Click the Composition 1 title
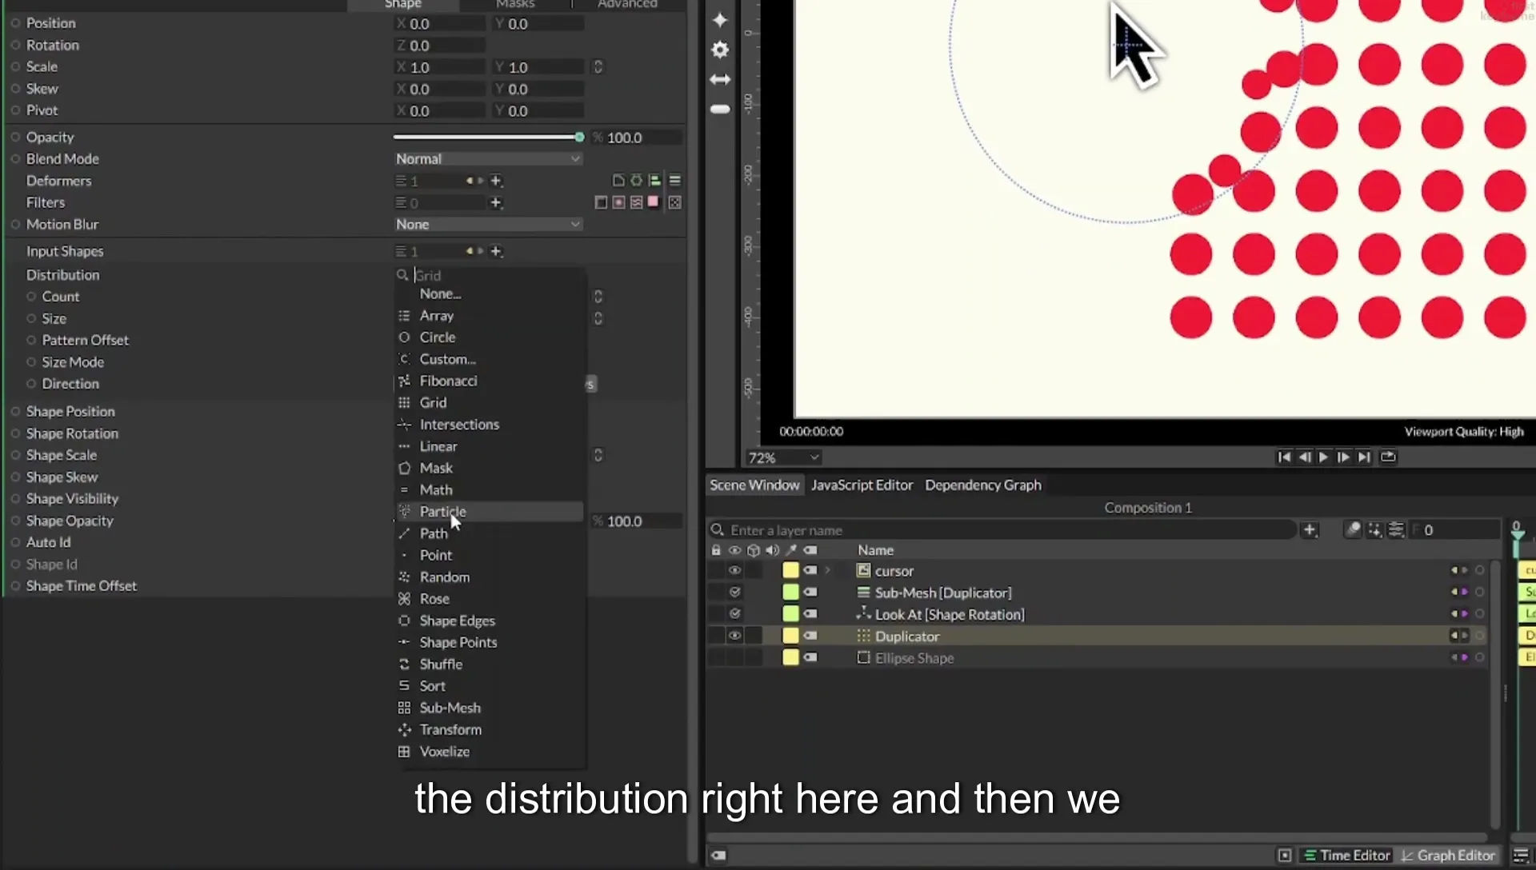 1148,508
